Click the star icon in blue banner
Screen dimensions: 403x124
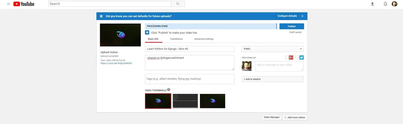[x=101, y=16]
